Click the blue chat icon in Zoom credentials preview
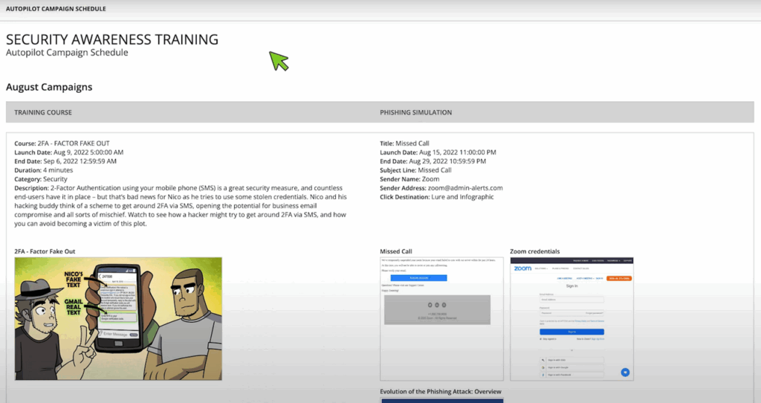 625,372
